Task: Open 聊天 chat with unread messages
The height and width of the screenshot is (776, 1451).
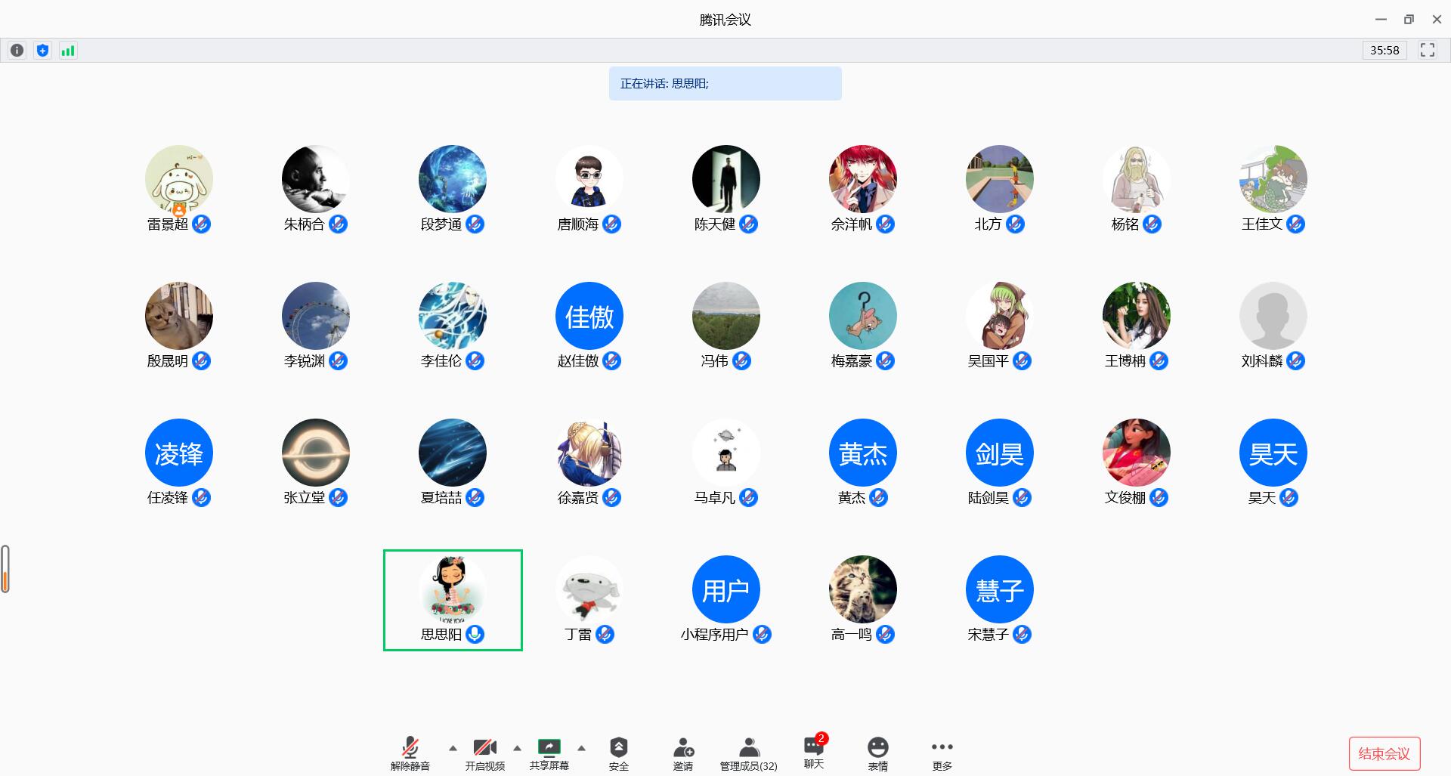Action: (814, 752)
